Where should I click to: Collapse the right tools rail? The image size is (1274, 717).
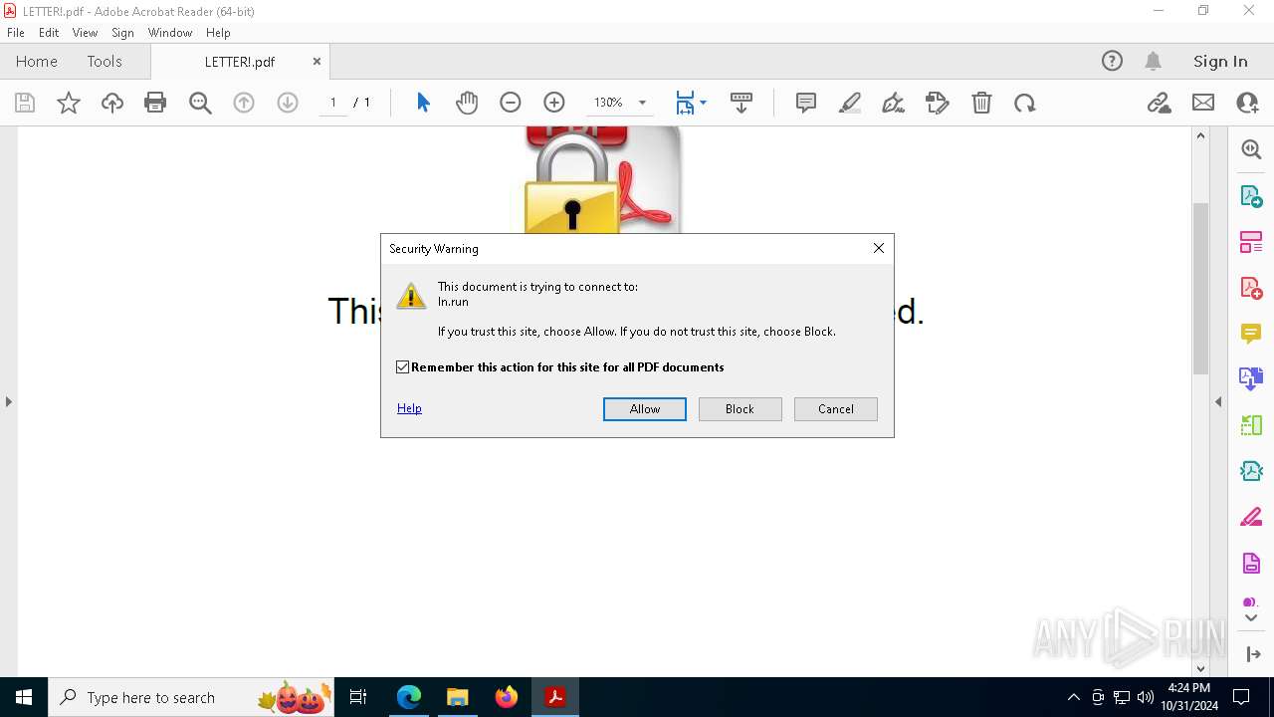tap(1252, 654)
